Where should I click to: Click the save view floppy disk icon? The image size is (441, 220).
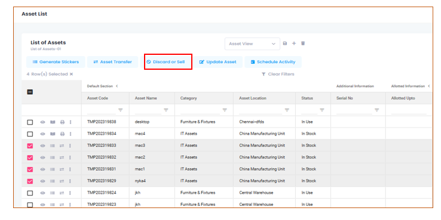click(285, 44)
